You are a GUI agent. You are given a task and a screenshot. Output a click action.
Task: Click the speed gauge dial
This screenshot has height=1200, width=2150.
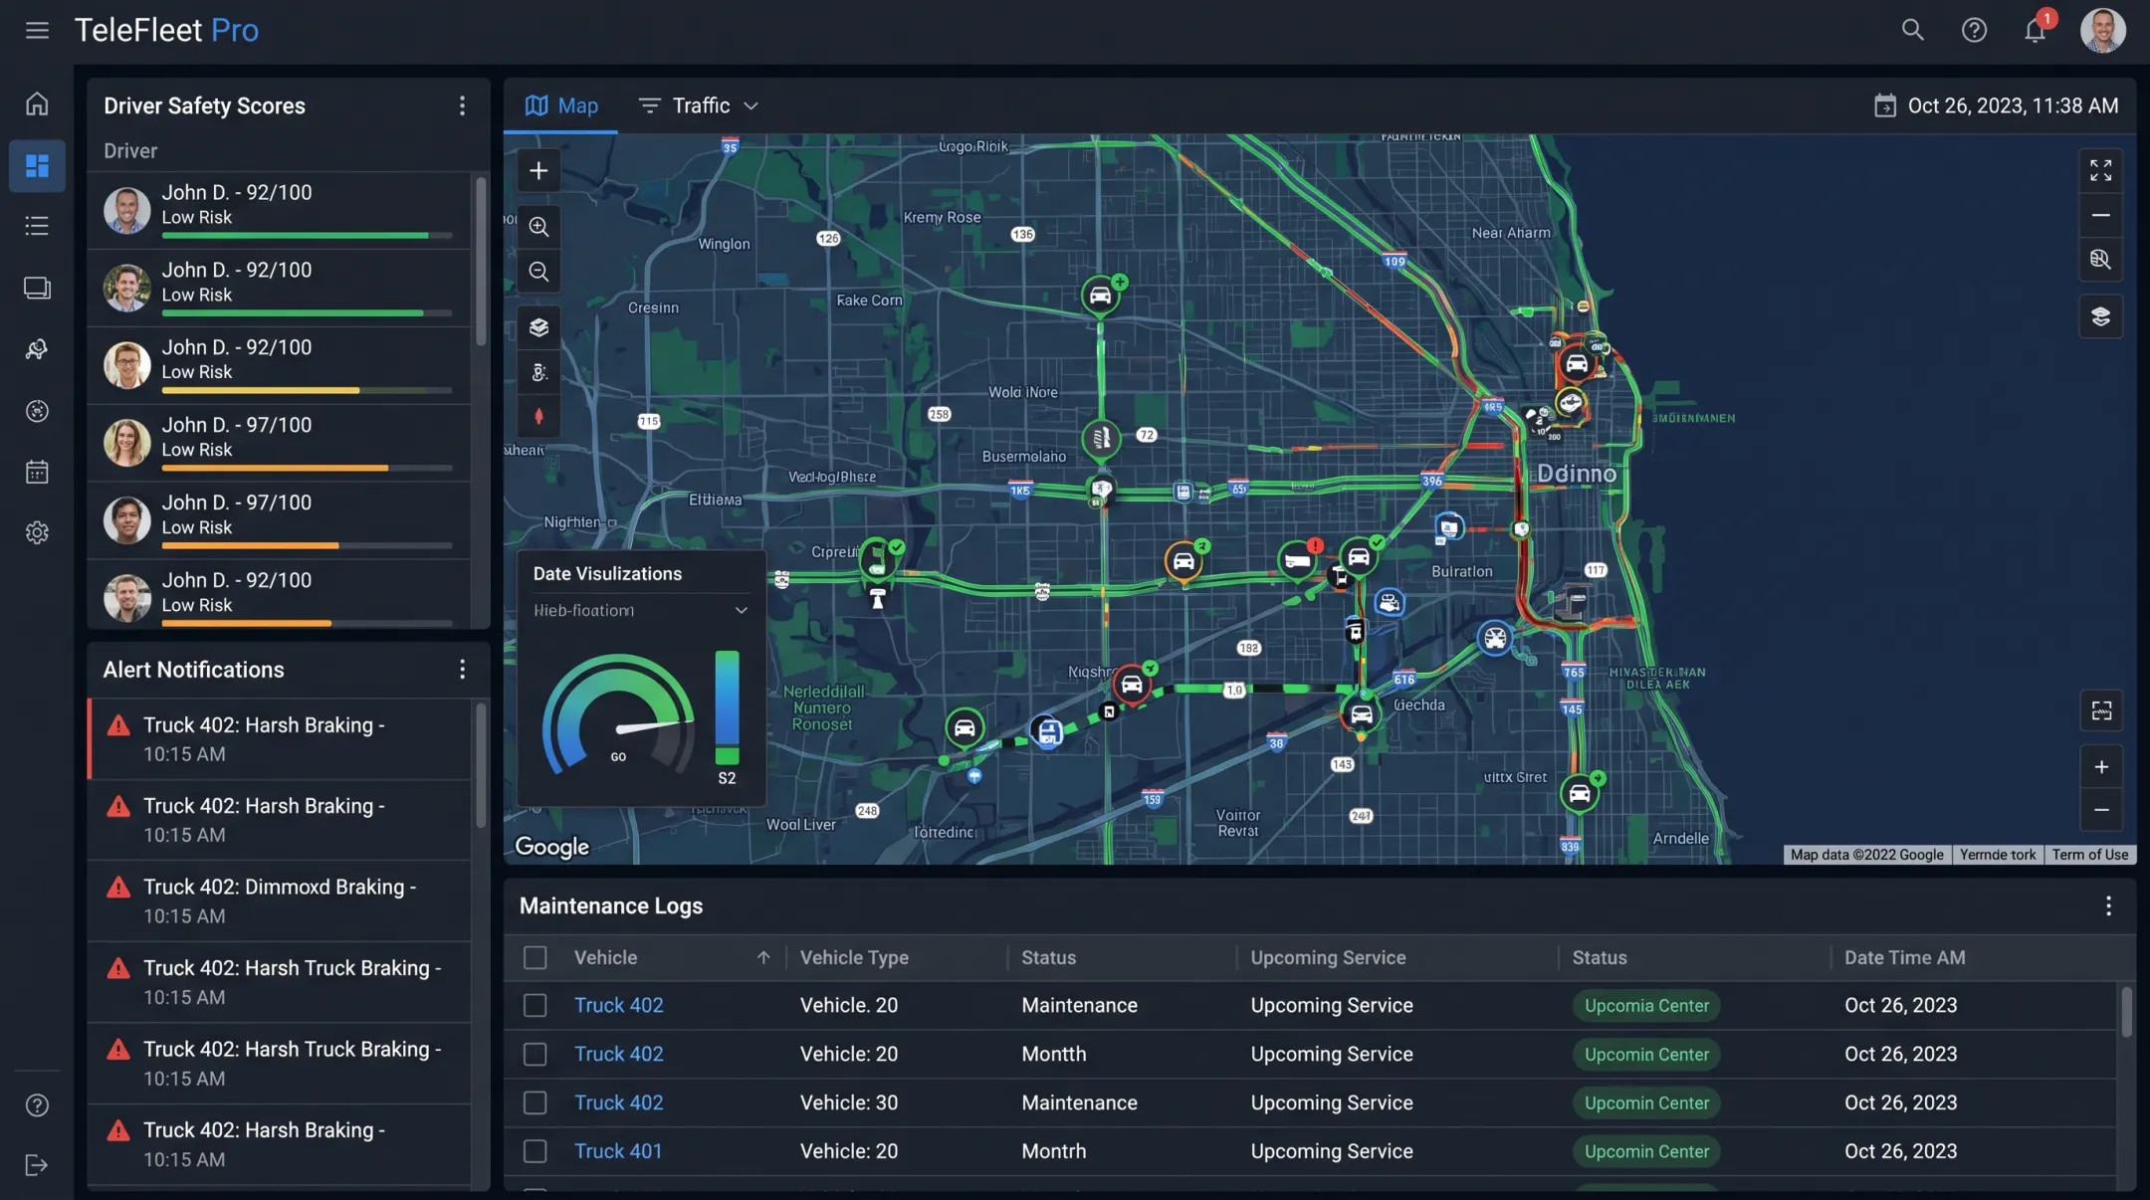[617, 712]
